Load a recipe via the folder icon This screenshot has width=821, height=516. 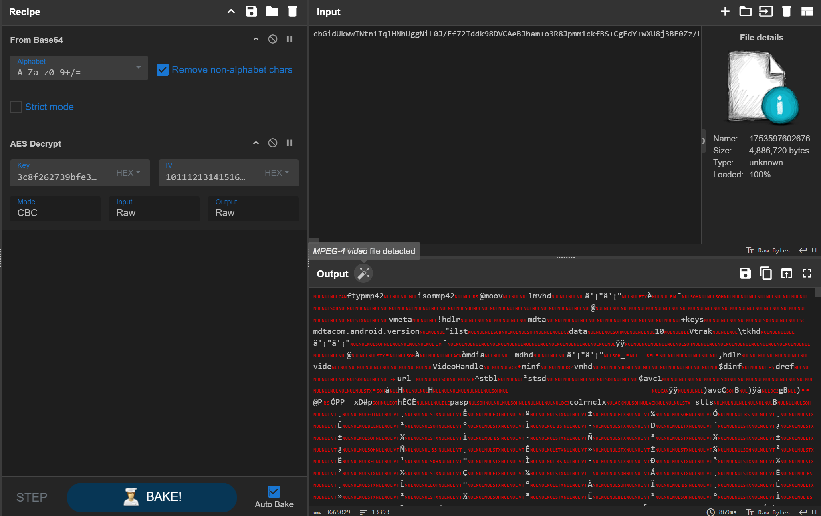pos(272,12)
